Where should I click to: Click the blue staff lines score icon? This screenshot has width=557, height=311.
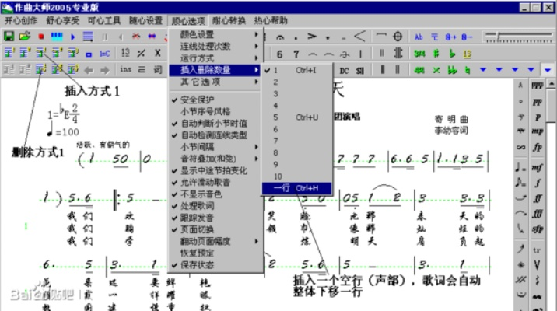(88, 37)
